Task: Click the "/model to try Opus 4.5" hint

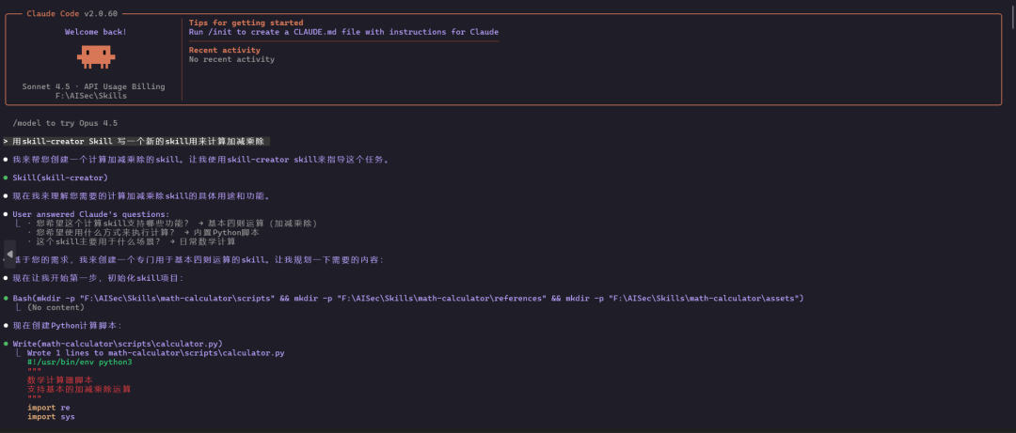Action: coord(65,123)
